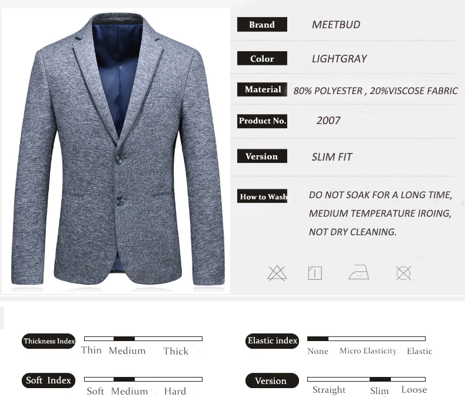465x414 pixels.
Task: Select the Product No. label badge
Action: tap(262, 121)
